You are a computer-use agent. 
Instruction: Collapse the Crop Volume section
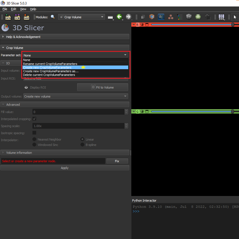tap(65, 48)
